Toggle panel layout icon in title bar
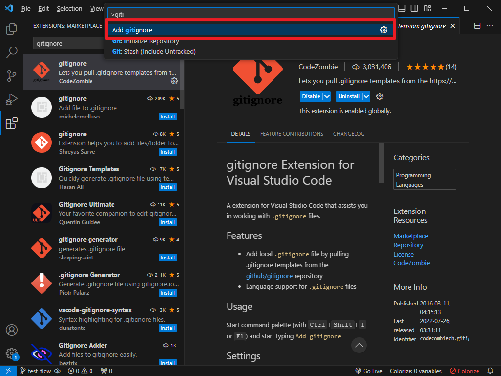501x376 pixels. point(402,9)
